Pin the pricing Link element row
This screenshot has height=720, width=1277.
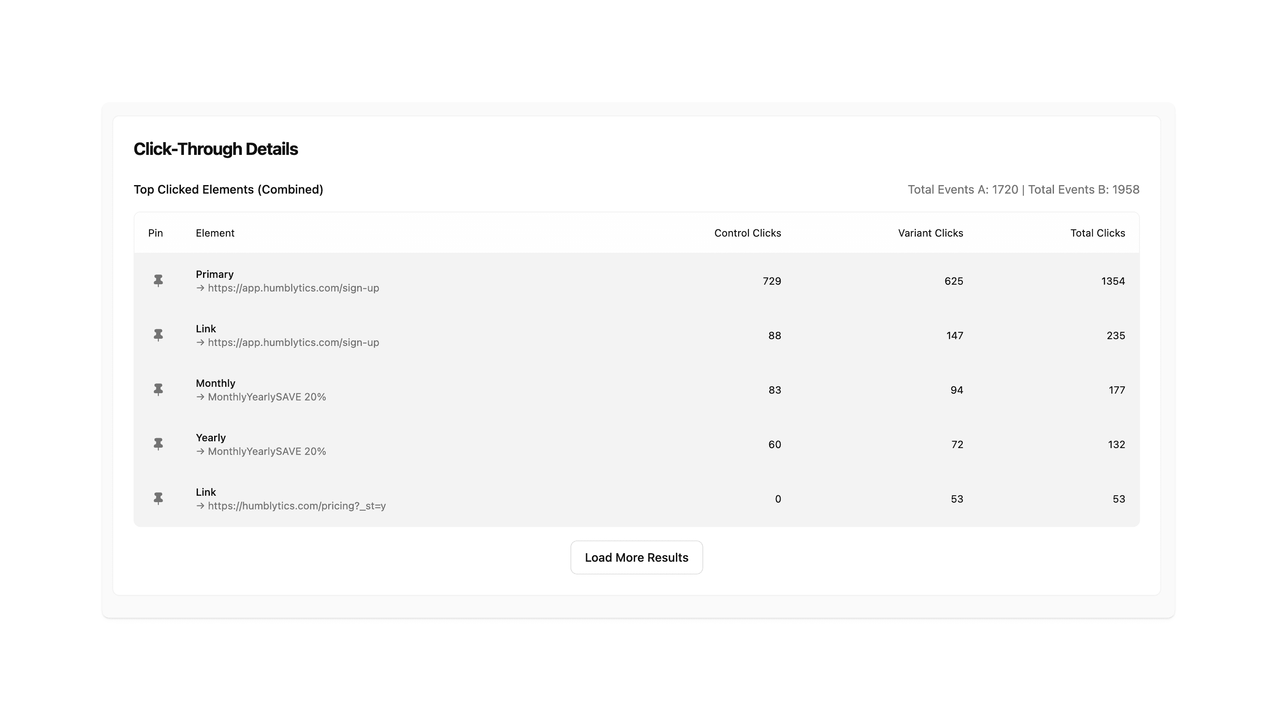pos(158,499)
